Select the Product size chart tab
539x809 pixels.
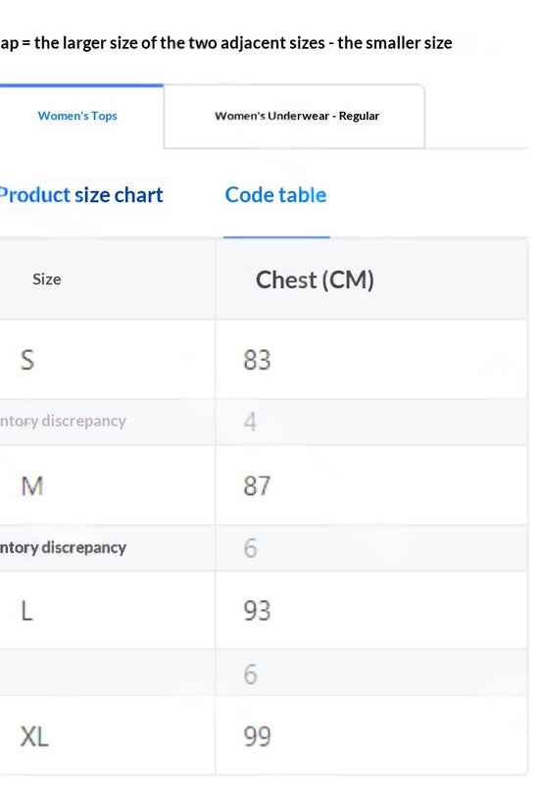click(x=81, y=195)
